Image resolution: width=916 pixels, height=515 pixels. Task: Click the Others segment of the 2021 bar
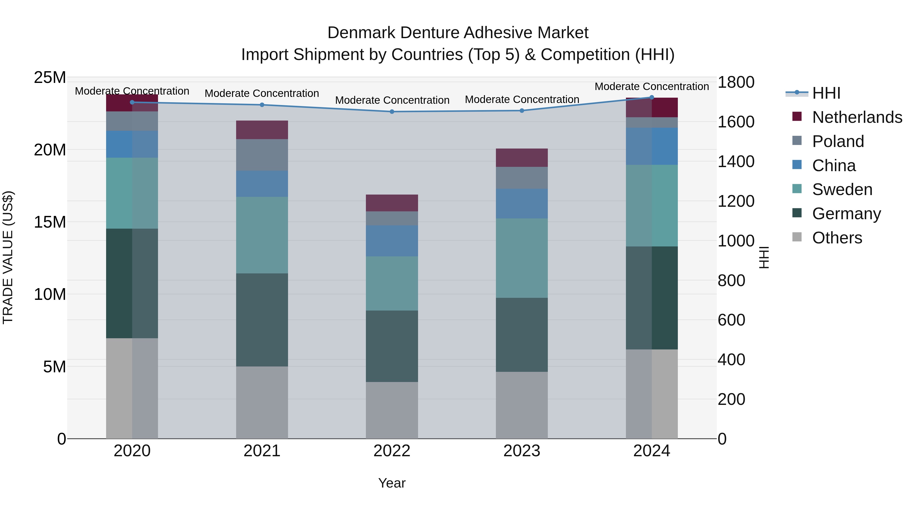(262, 403)
